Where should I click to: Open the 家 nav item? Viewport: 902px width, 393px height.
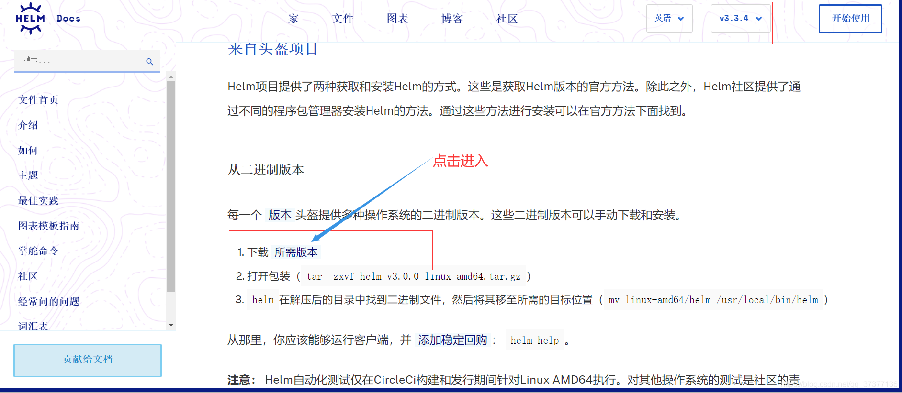pyautogui.click(x=293, y=19)
